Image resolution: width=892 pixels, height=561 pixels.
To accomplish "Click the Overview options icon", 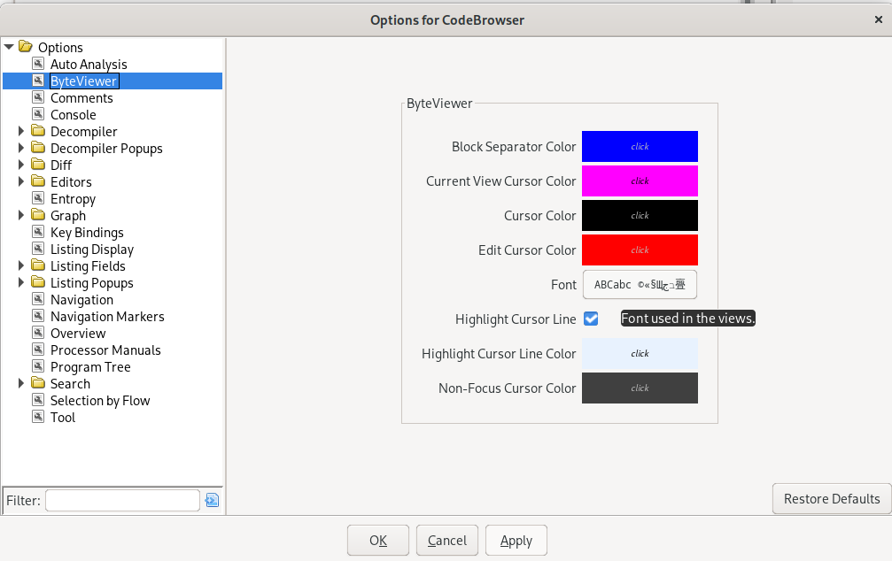I will click(x=38, y=333).
